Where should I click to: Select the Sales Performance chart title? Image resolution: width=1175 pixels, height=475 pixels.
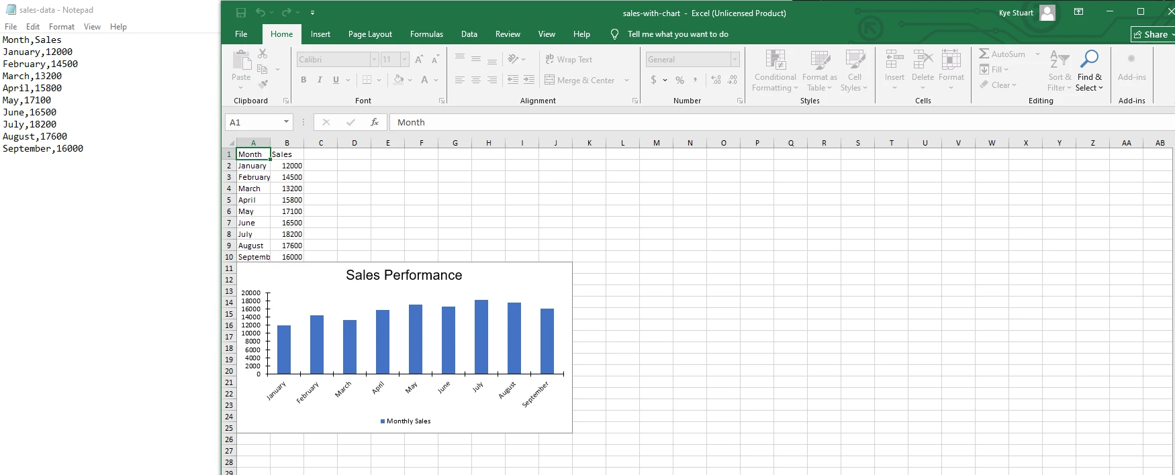pos(404,275)
